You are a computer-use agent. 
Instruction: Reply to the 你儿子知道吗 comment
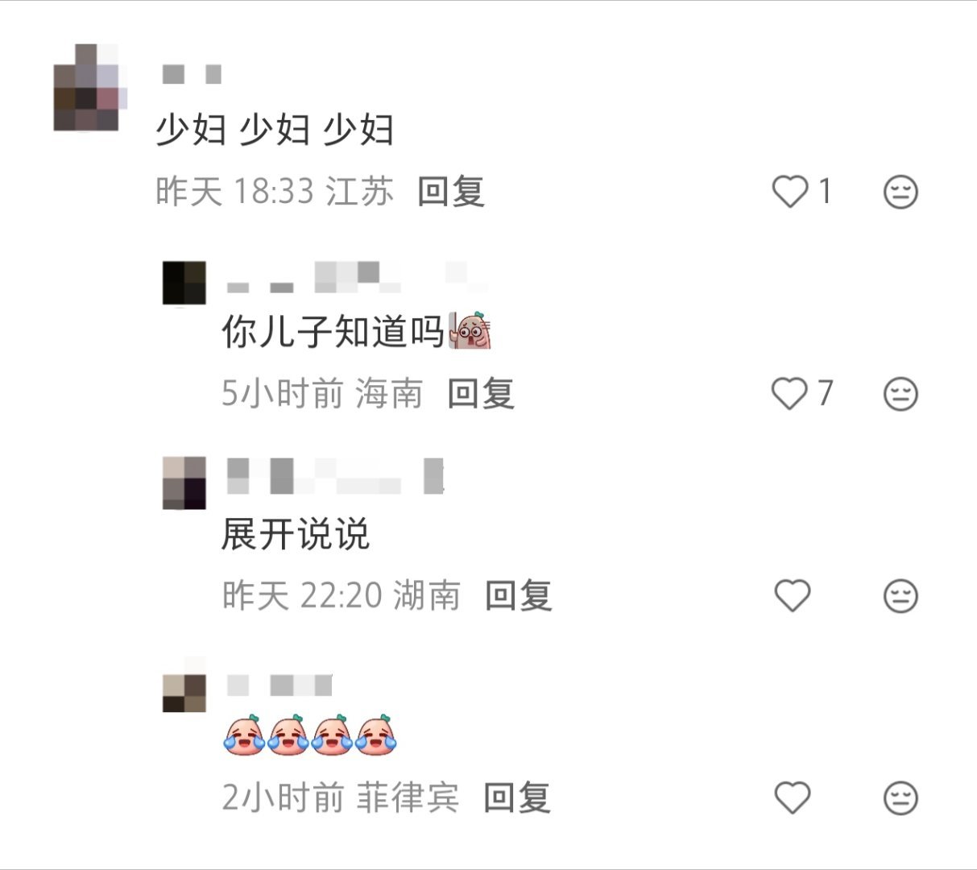click(x=481, y=394)
